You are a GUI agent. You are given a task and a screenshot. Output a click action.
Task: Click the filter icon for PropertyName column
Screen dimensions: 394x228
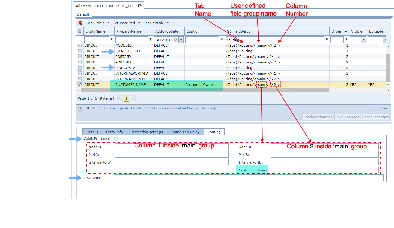tap(150, 40)
